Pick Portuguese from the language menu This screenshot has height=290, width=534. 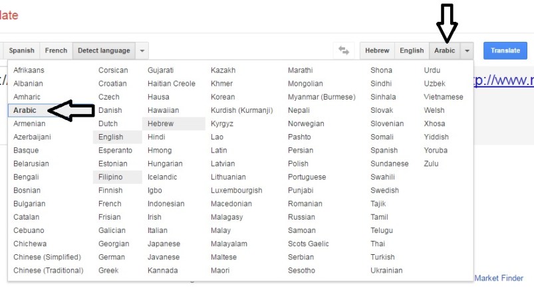click(307, 177)
